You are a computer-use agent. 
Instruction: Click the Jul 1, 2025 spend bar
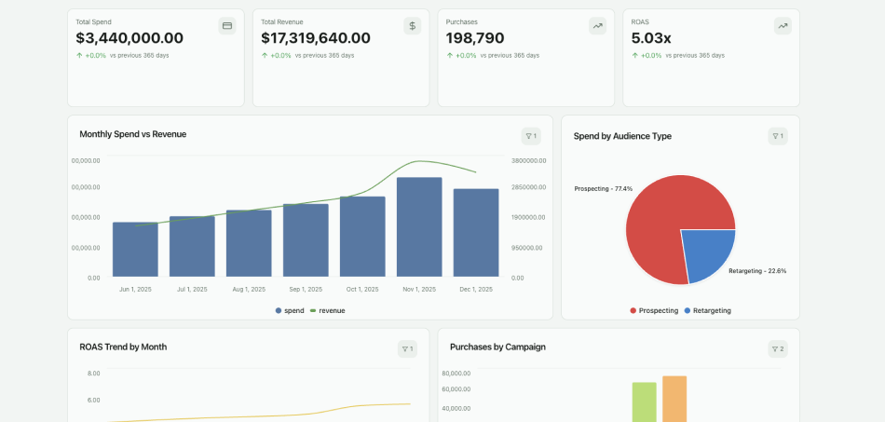pos(193,247)
